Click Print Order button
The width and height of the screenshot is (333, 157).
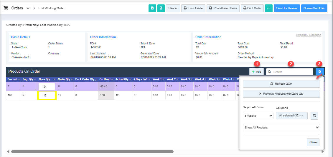coord(252,8)
